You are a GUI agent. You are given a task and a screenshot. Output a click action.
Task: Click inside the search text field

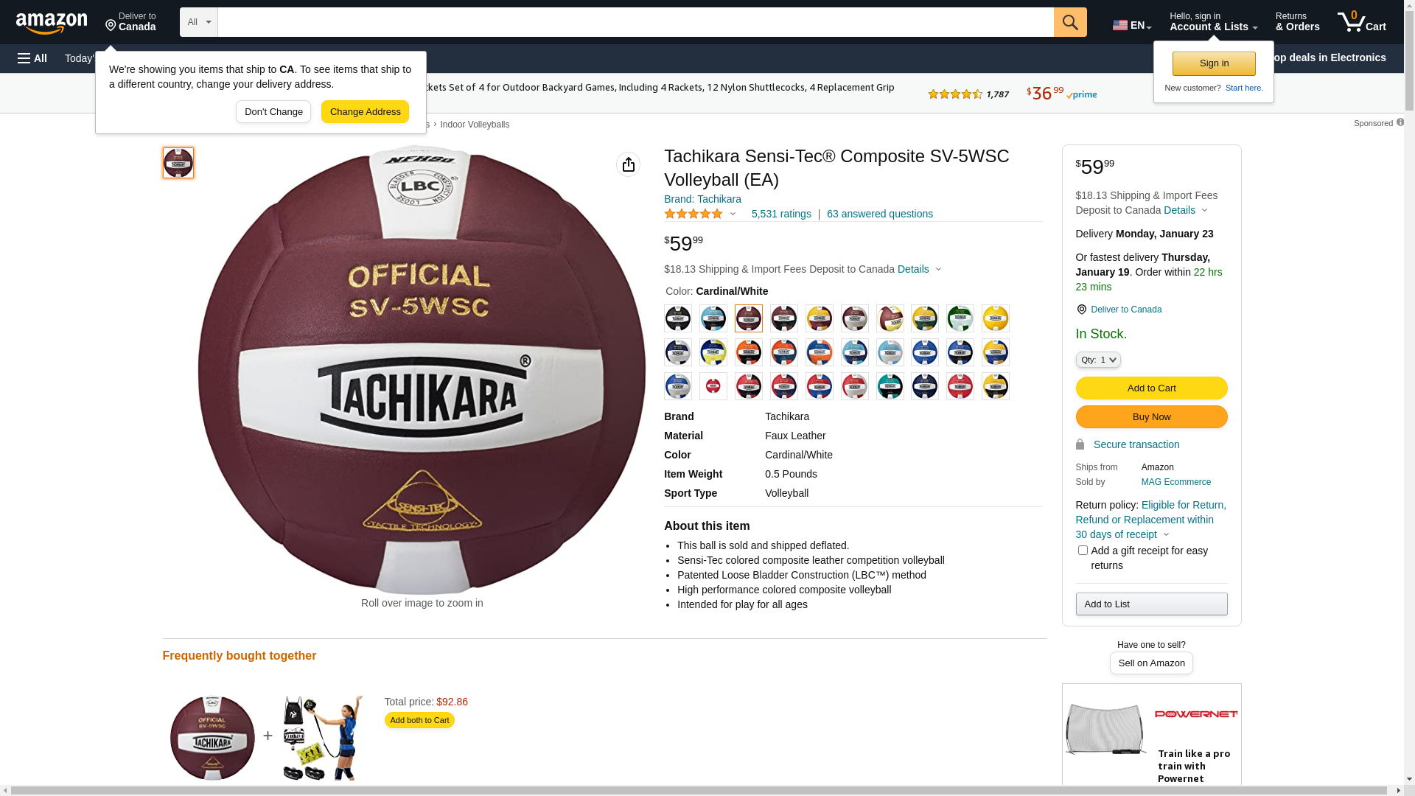click(x=635, y=22)
